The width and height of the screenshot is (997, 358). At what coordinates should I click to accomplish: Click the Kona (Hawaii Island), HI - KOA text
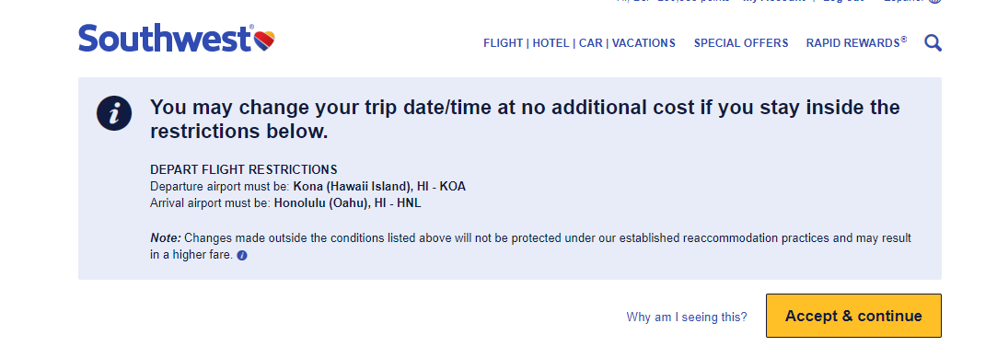[379, 187]
